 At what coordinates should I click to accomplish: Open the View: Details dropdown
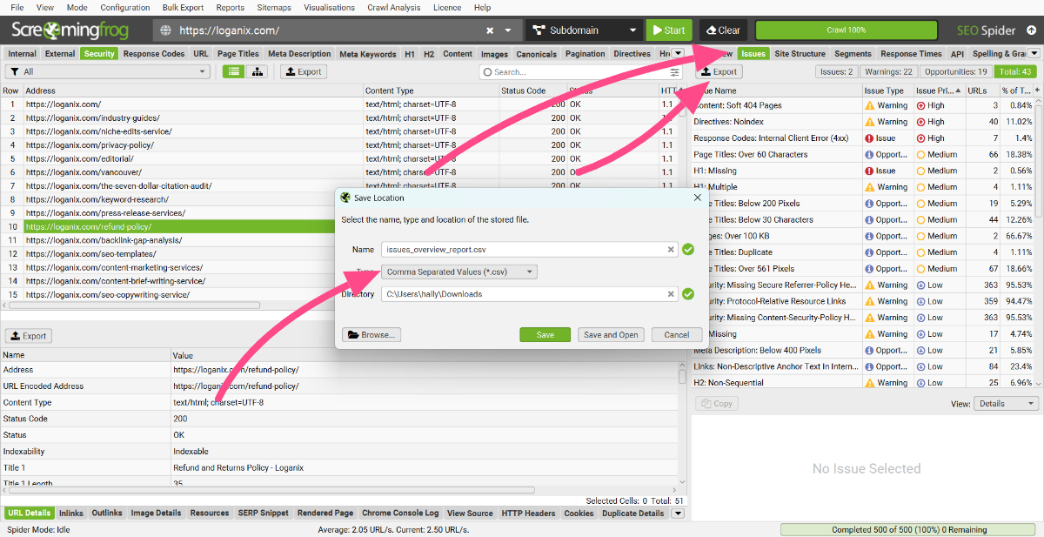pos(1007,404)
